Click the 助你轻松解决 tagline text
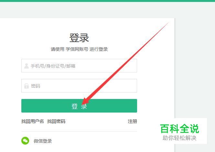 coord(179,138)
